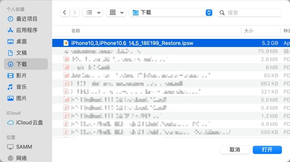The image size is (290, 162).
Task: Select the 4.9 MB PDF row
Action: pyautogui.click(x=171, y=124)
